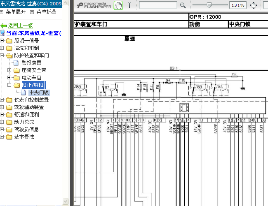Select the 电动车窗 folder label
This screenshot has width=268, height=206.
tap(32, 78)
